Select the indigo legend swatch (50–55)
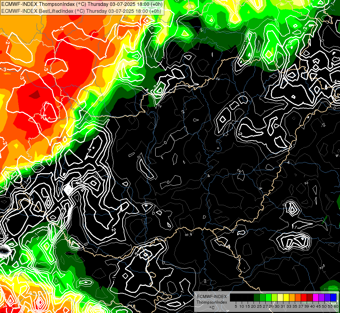The image size is (340, 313). coord(327,297)
